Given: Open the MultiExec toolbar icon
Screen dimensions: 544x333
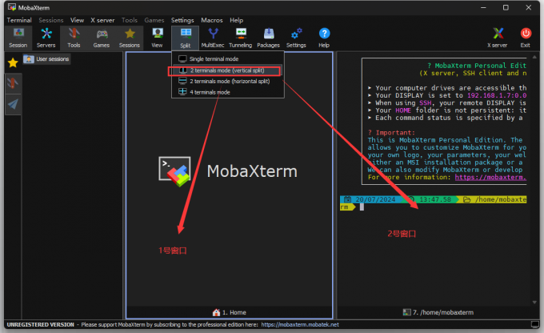Looking at the screenshot, I should coord(213,38).
